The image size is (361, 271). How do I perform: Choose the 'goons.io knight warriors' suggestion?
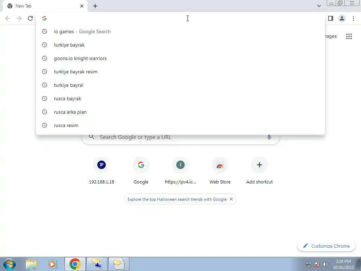tap(180, 58)
